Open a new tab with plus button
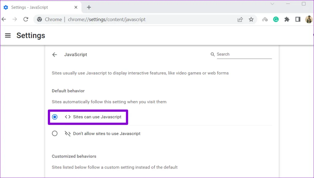The width and height of the screenshot is (314, 178). pyautogui.click(x=89, y=7)
